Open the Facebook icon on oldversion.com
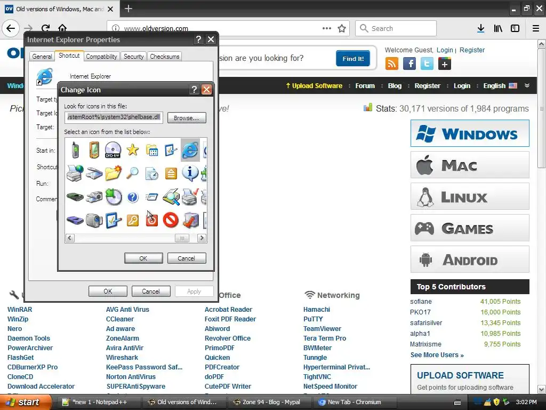This screenshot has width=546, height=410. point(409,64)
